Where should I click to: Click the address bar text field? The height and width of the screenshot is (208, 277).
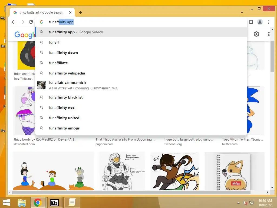click(141, 22)
